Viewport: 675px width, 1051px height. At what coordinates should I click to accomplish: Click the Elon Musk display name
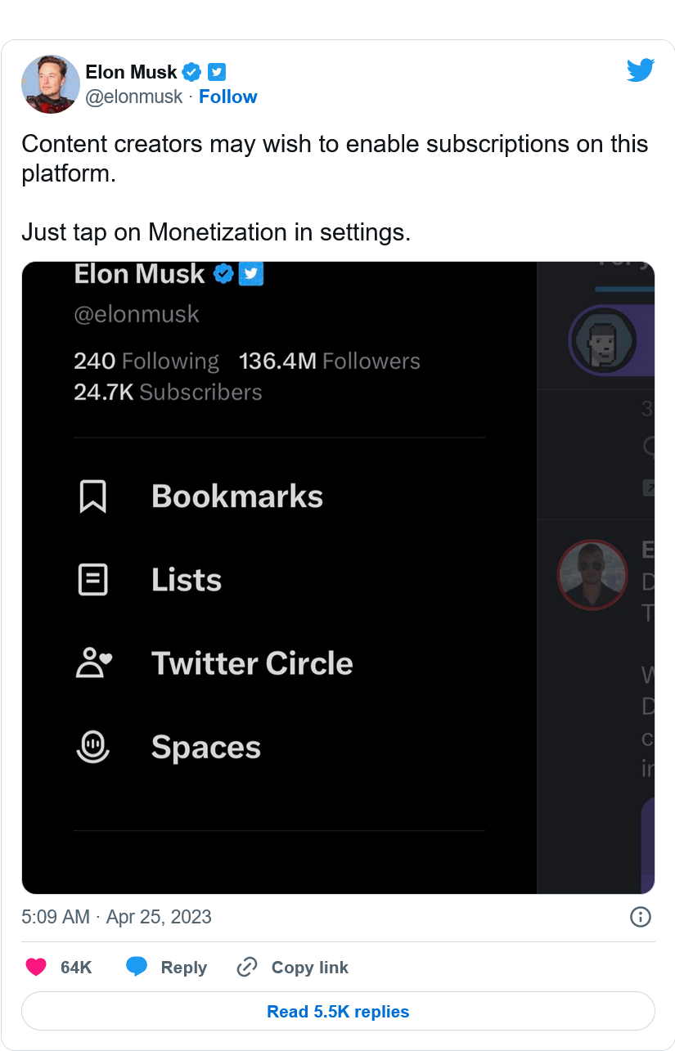pos(131,72)
